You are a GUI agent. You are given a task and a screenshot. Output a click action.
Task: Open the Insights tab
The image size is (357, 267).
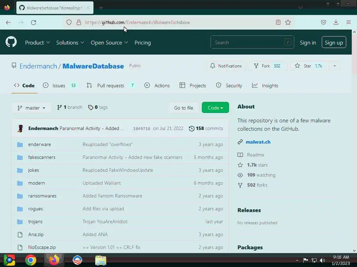[265, 86]
